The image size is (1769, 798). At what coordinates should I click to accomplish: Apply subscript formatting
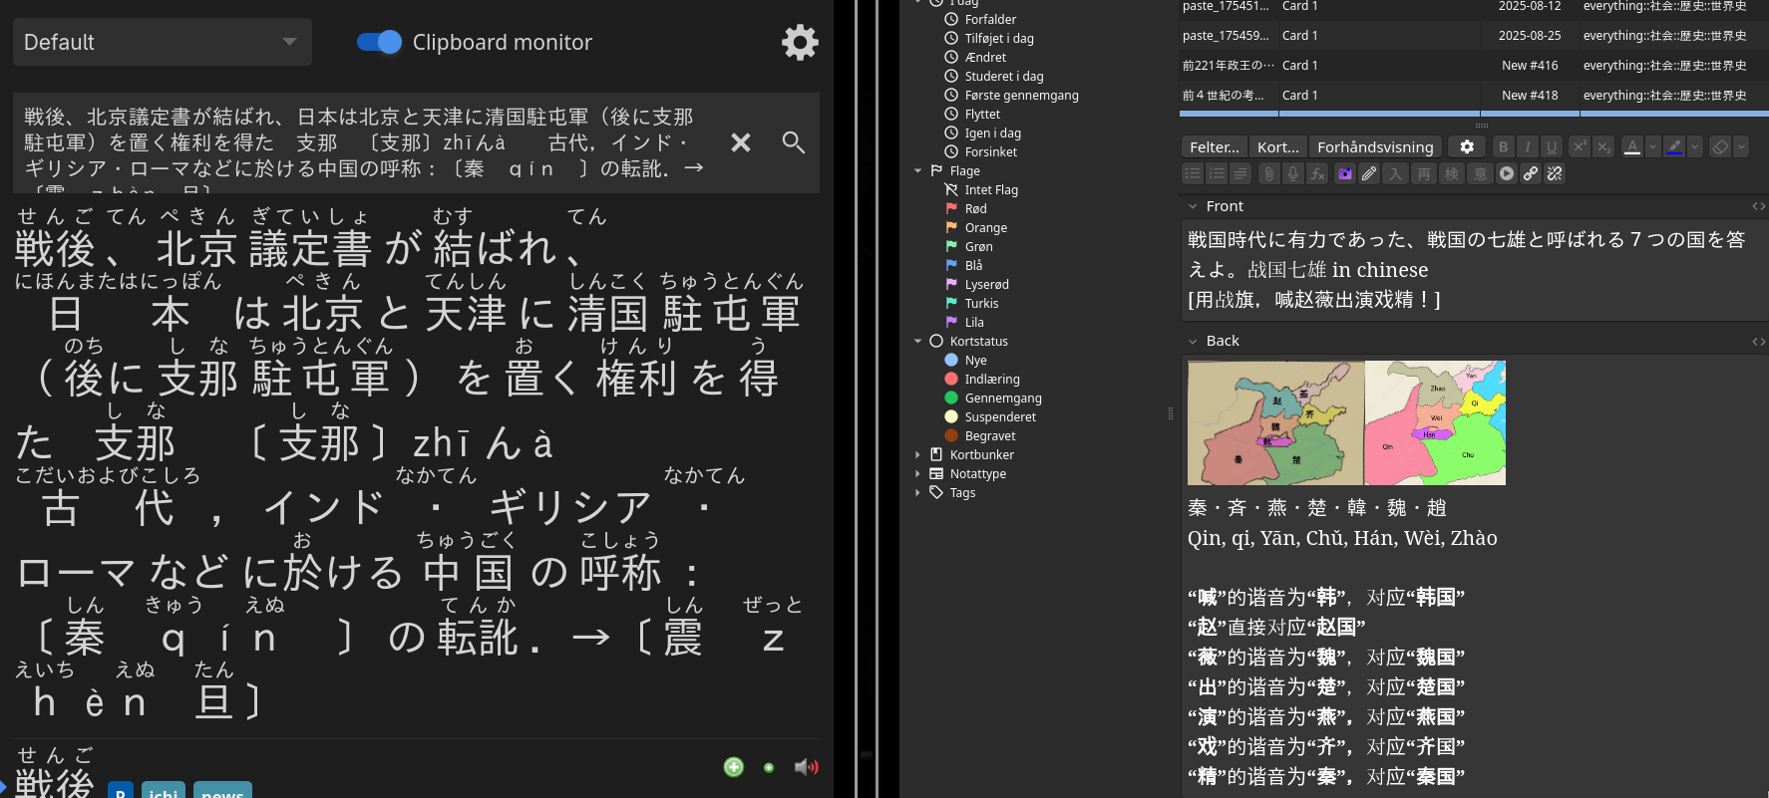(1603, 146)
